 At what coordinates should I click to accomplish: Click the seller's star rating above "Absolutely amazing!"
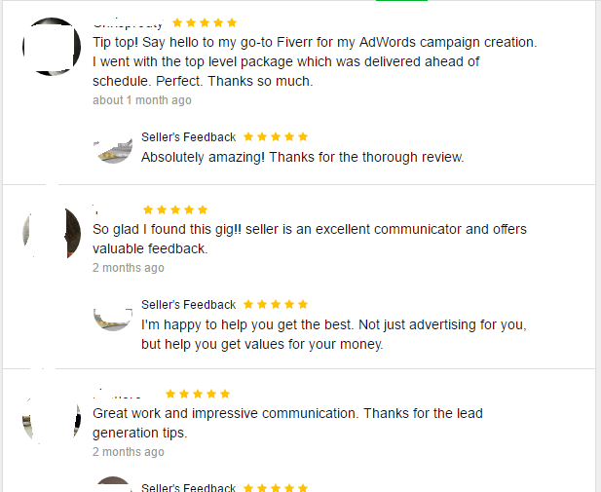[x=276, y=137]
